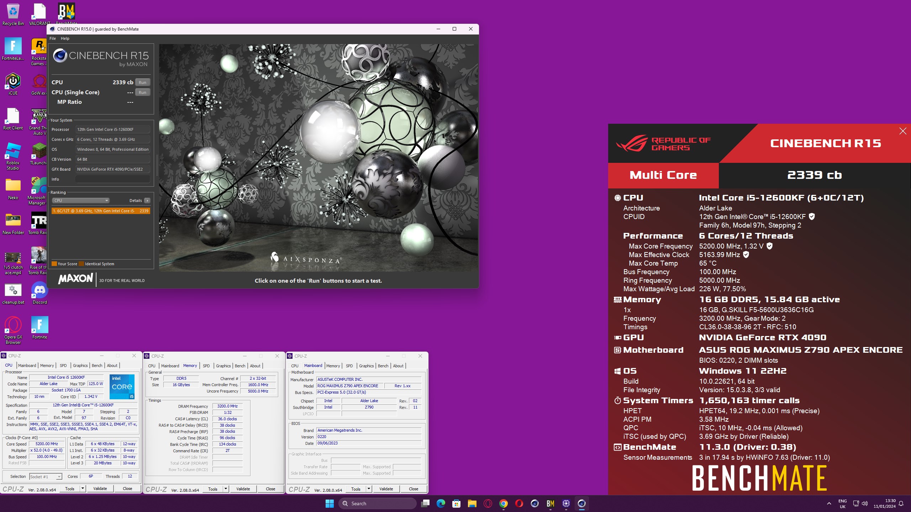
Task: Click the rendered Cinebench scene image
Action: pos(318,158)
